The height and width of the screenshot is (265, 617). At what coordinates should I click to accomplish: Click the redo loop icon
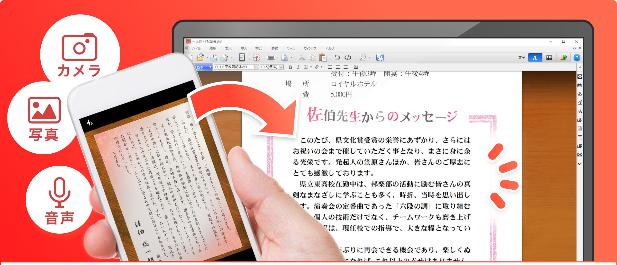pos(348,57)
